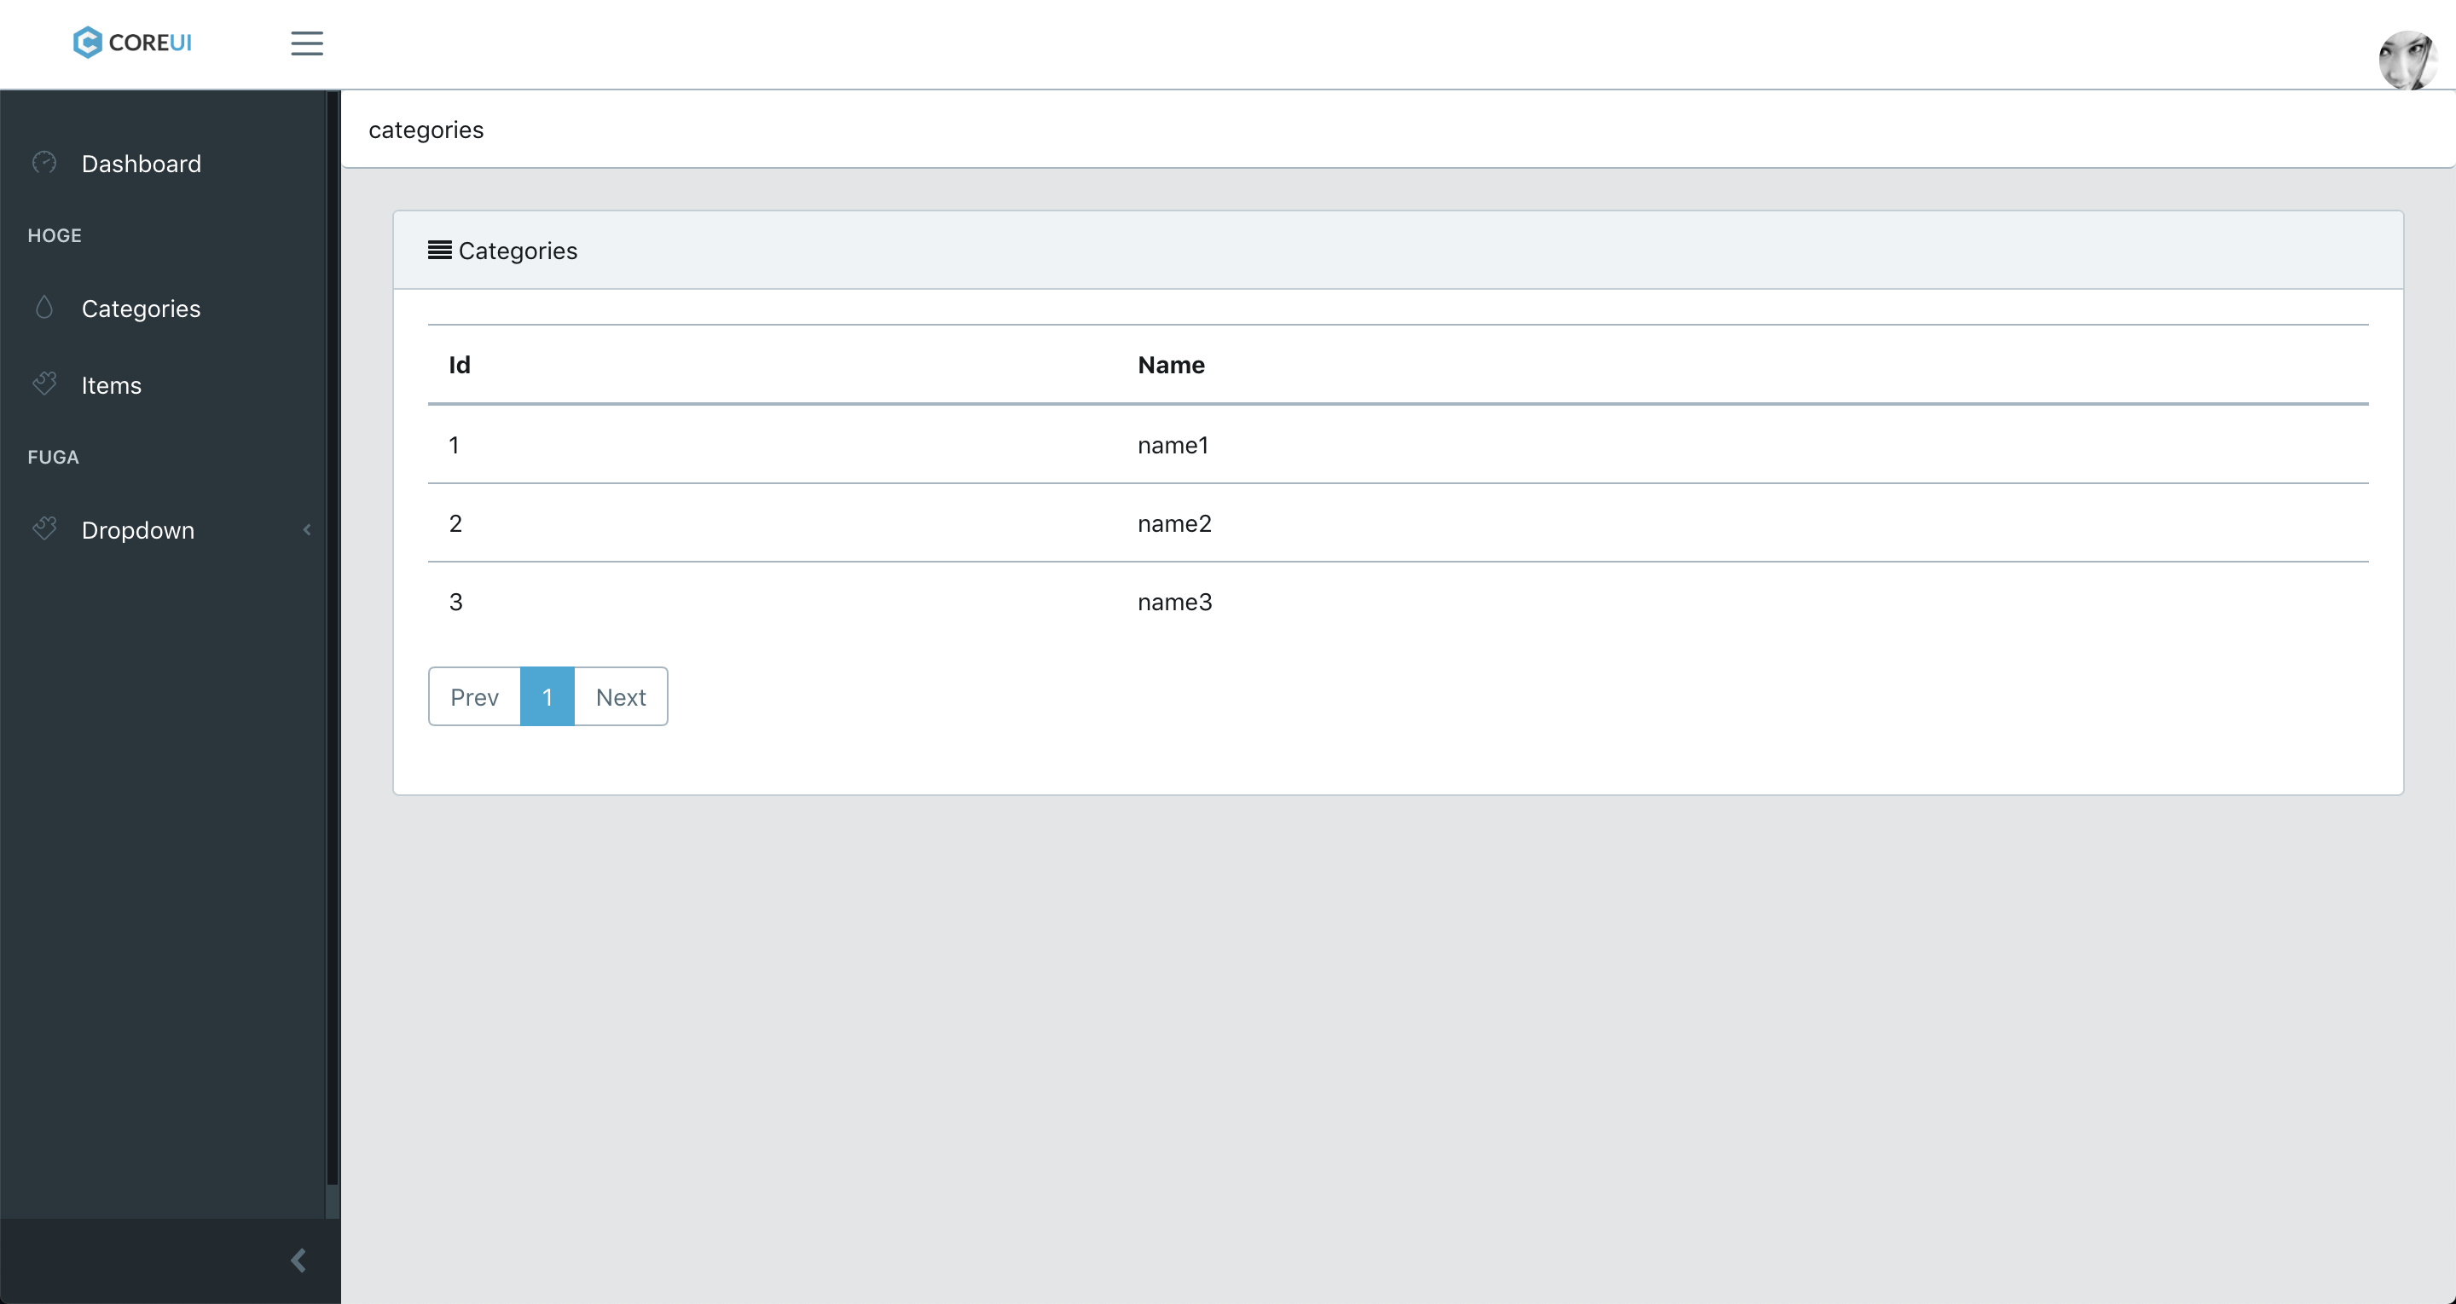Toggle the Dashboard sidebar visibility
The height and width of the screenshot is (1304, 2456).
[307, 43]
